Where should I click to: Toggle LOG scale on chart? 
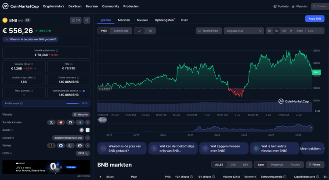click(311, 31)
